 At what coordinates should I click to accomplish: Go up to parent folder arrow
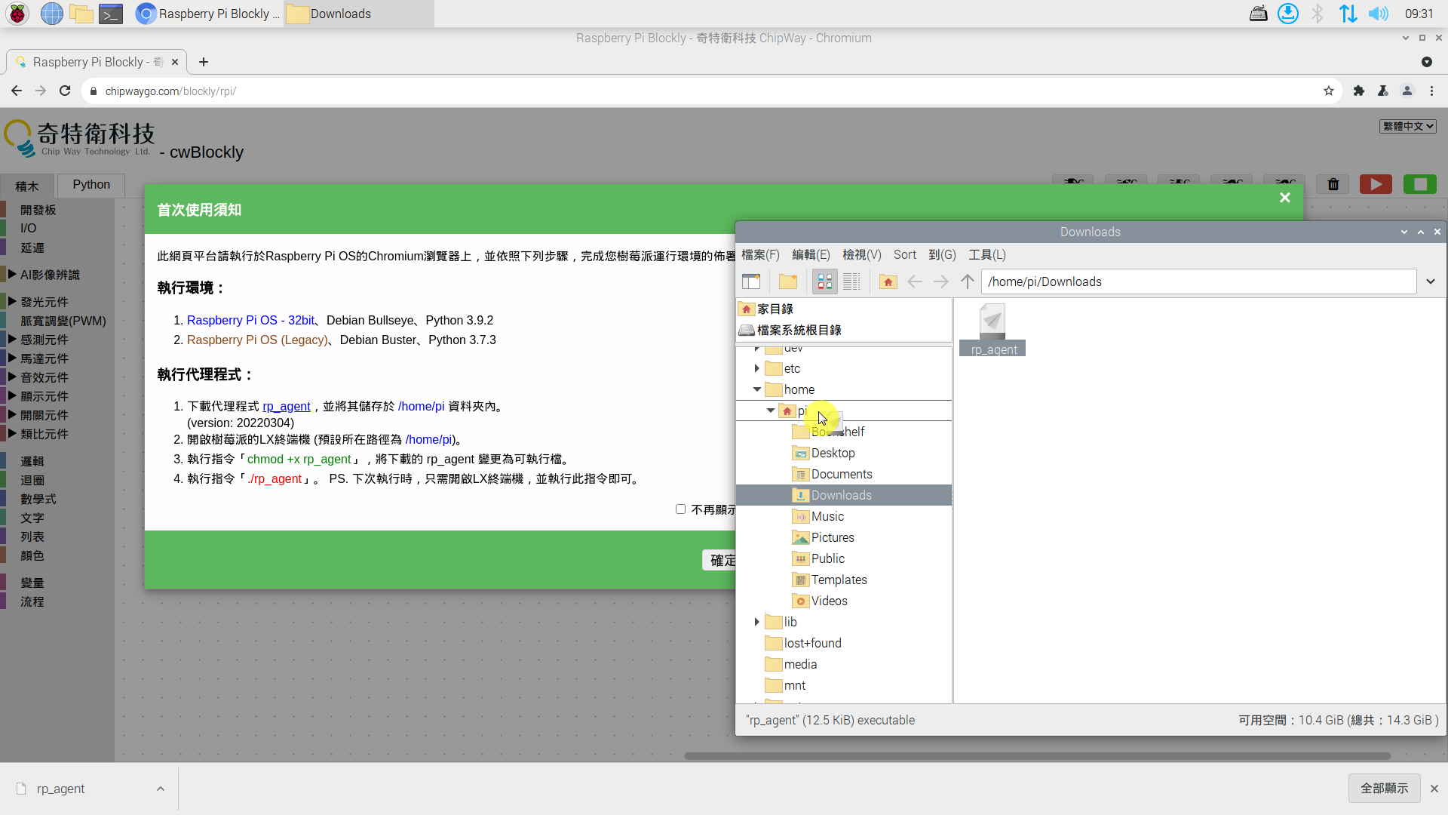click(x=968, y=282)
